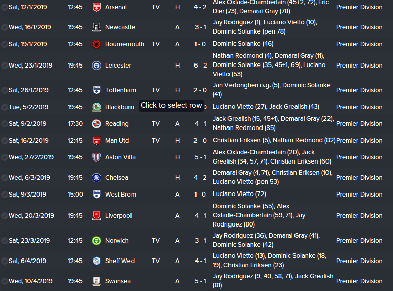Image resolution: width=393 pixels, height=291 pixels.
Task: Click the Norwich club badge
Action: pos(96,241)
